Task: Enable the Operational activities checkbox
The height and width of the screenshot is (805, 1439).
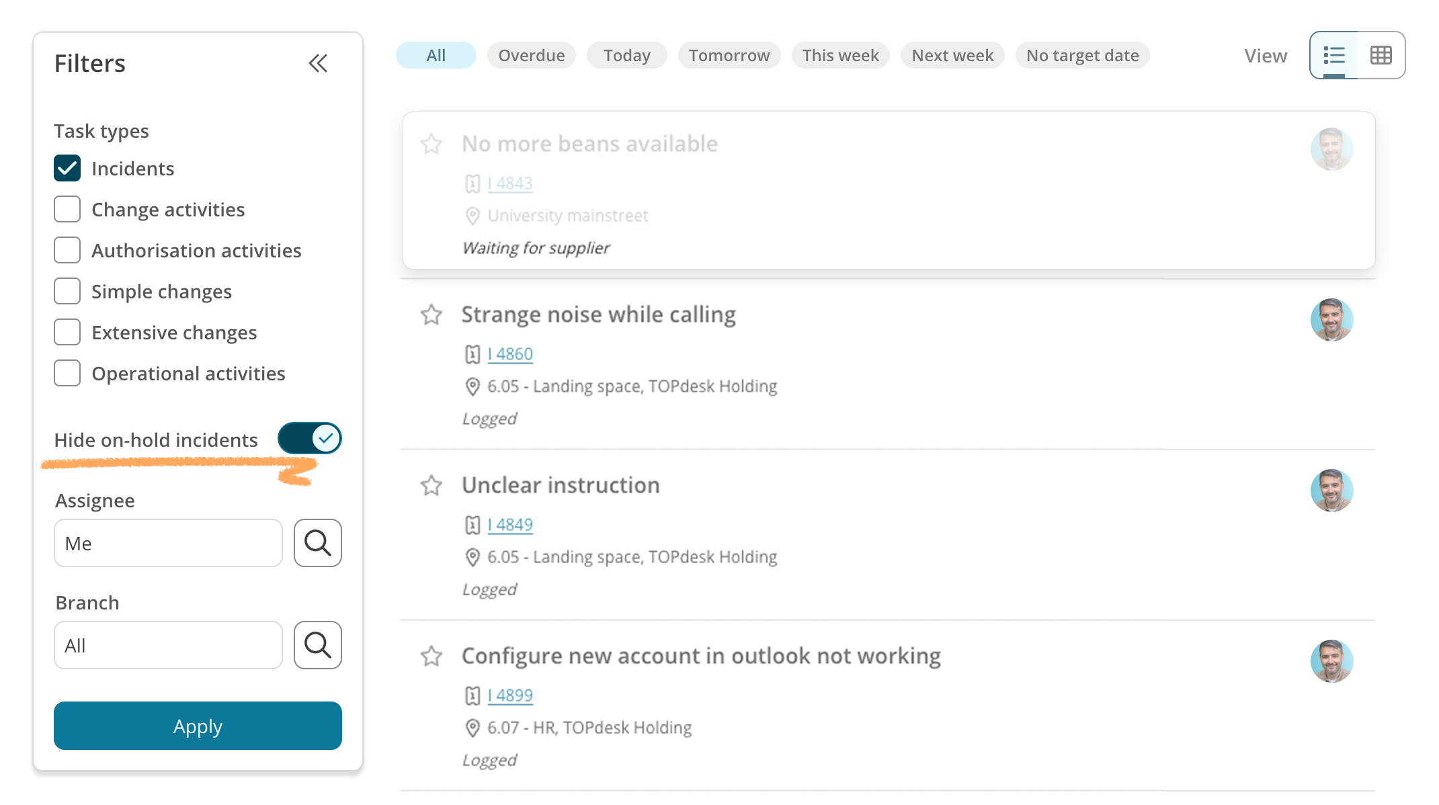Action: 67,373
